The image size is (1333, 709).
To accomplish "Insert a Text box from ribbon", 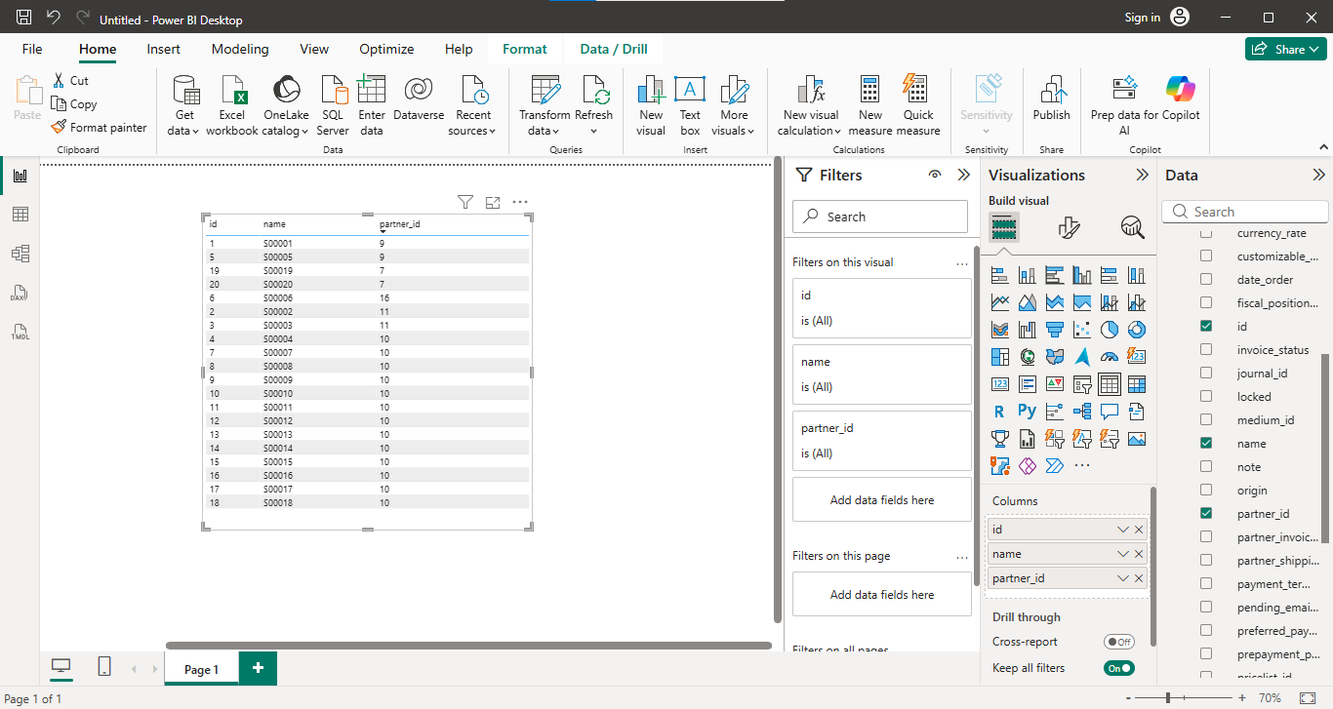I will [x=690, y=91].
